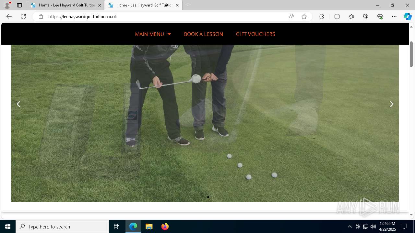Open the BOOK A LESSON page
This screenshot has width=415, height=233.
(203, 34)
